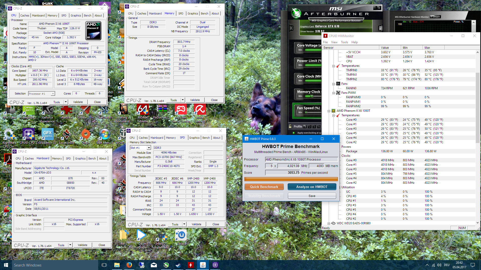Click HWMonitor vertical scrollbar down arrow
481x270 pixels.
pos(477,223)
